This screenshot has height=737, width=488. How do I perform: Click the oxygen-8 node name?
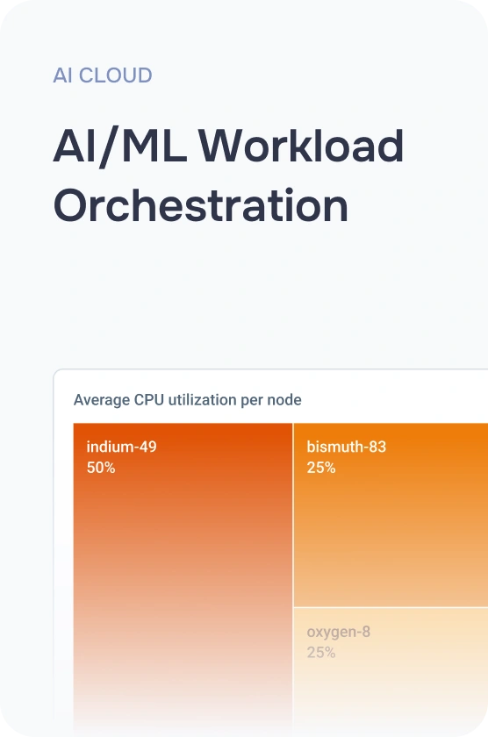pos(339,633)
